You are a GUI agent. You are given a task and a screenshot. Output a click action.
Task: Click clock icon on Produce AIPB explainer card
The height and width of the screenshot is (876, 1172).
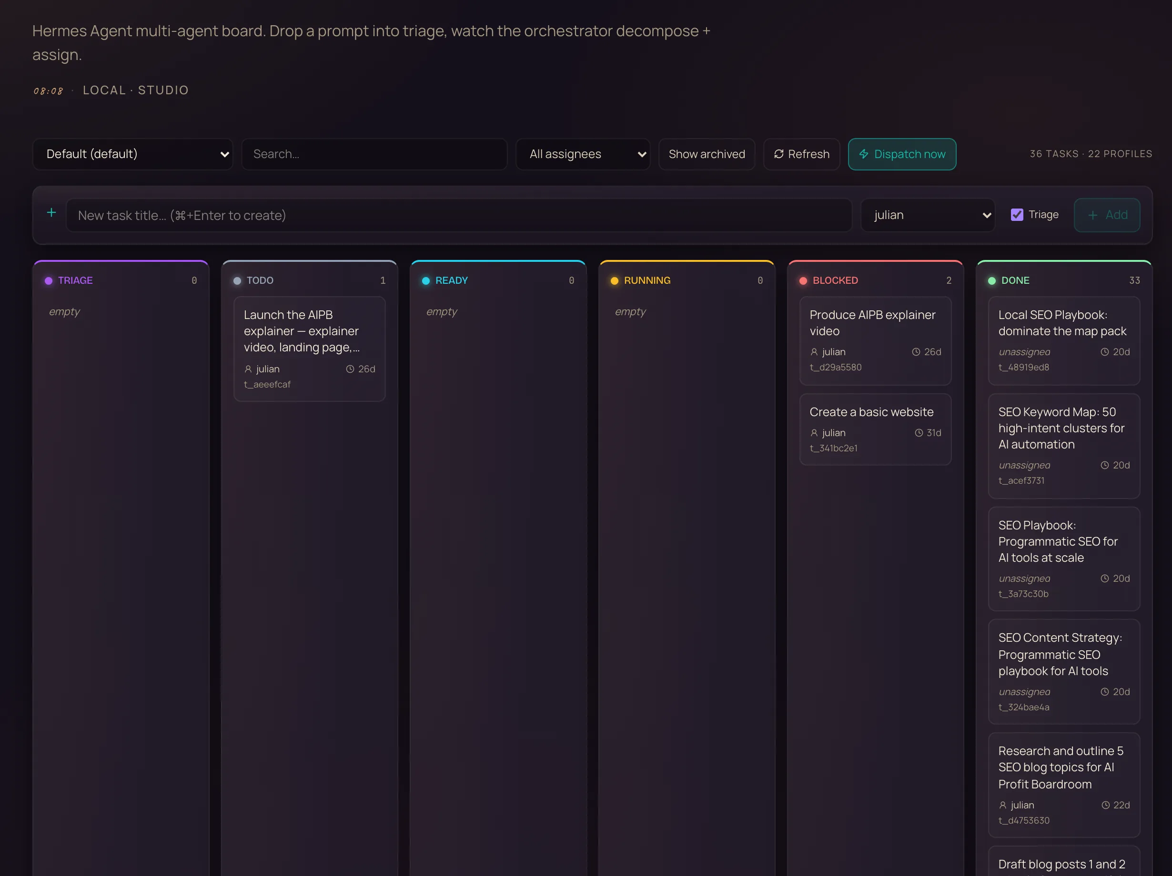click(916, 352)
